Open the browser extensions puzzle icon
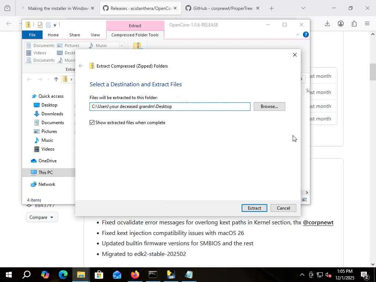Viewport: 376px width, 282px height. tap(354, 23)
